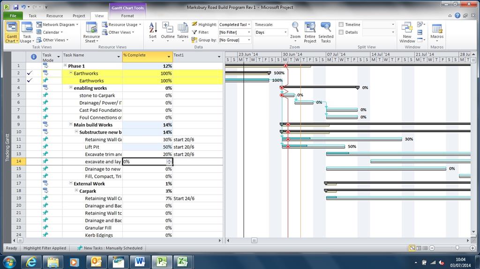Image resolution: width=480 pixels, height=269 pixels.
Task: Click New Tasks: Manually Scheduled in status bar
Action: pyautogui.click(x=110, y=248)
